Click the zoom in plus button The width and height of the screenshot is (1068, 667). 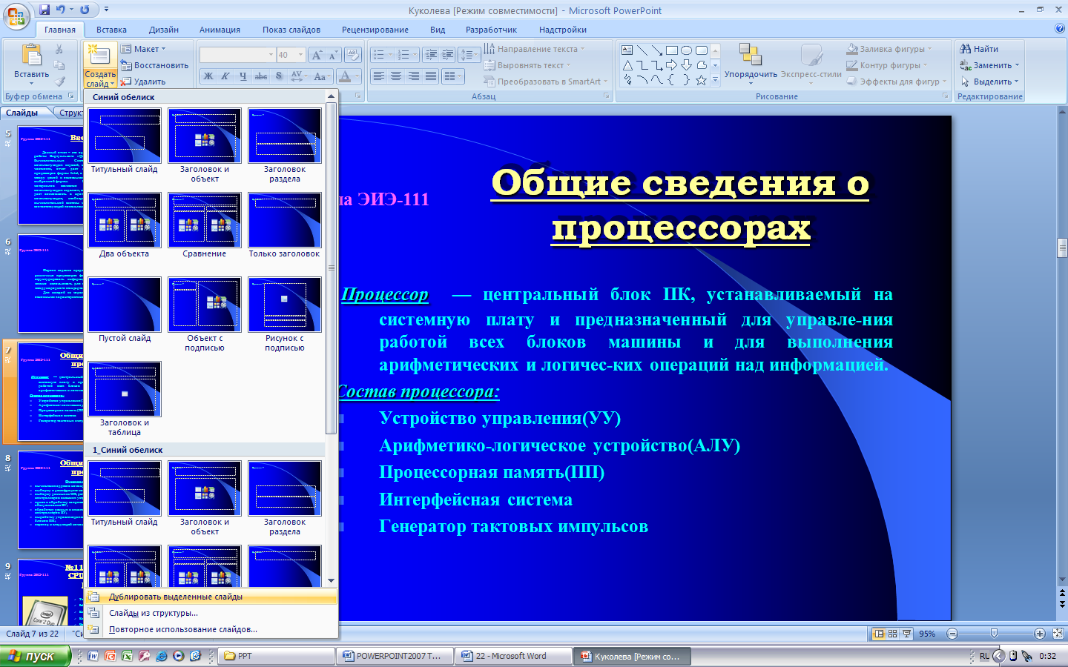pyautogui.click(x=1040, y=634)
